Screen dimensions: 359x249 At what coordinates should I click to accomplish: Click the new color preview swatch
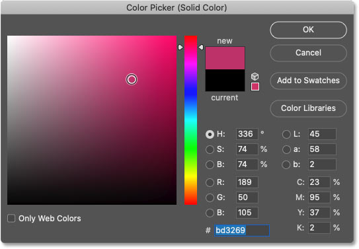click(225, 58)
